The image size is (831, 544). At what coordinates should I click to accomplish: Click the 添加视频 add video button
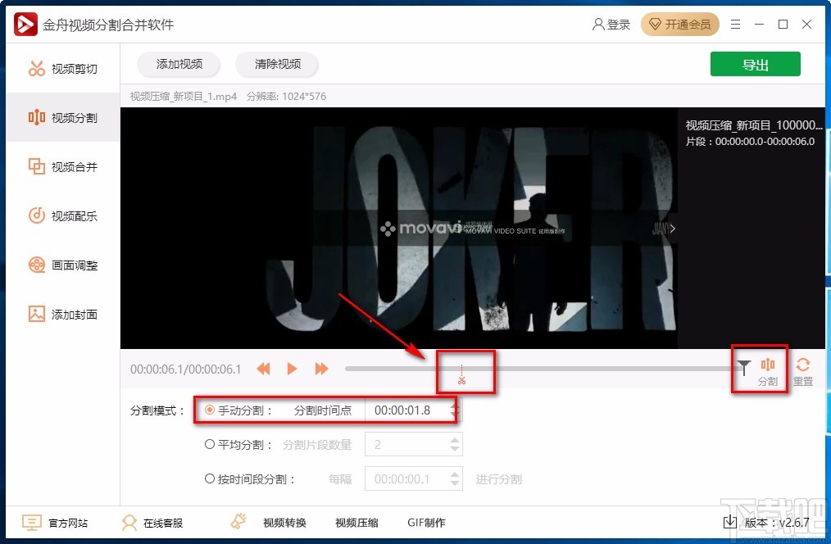pos(179,64)
